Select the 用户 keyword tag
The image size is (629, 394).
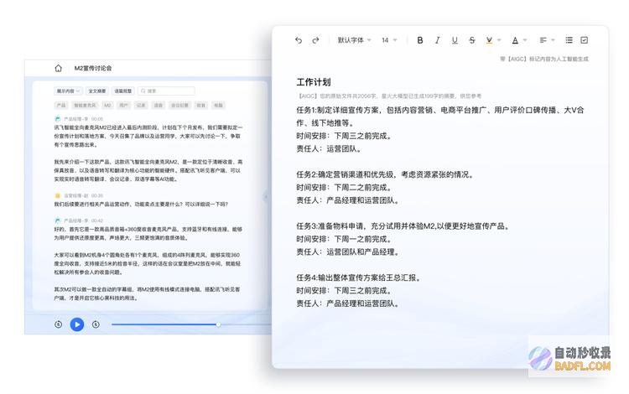[x=123, y=106]
